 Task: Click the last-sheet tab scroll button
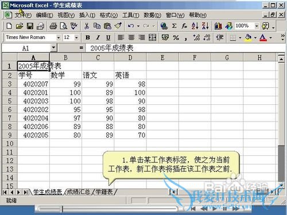26,192
